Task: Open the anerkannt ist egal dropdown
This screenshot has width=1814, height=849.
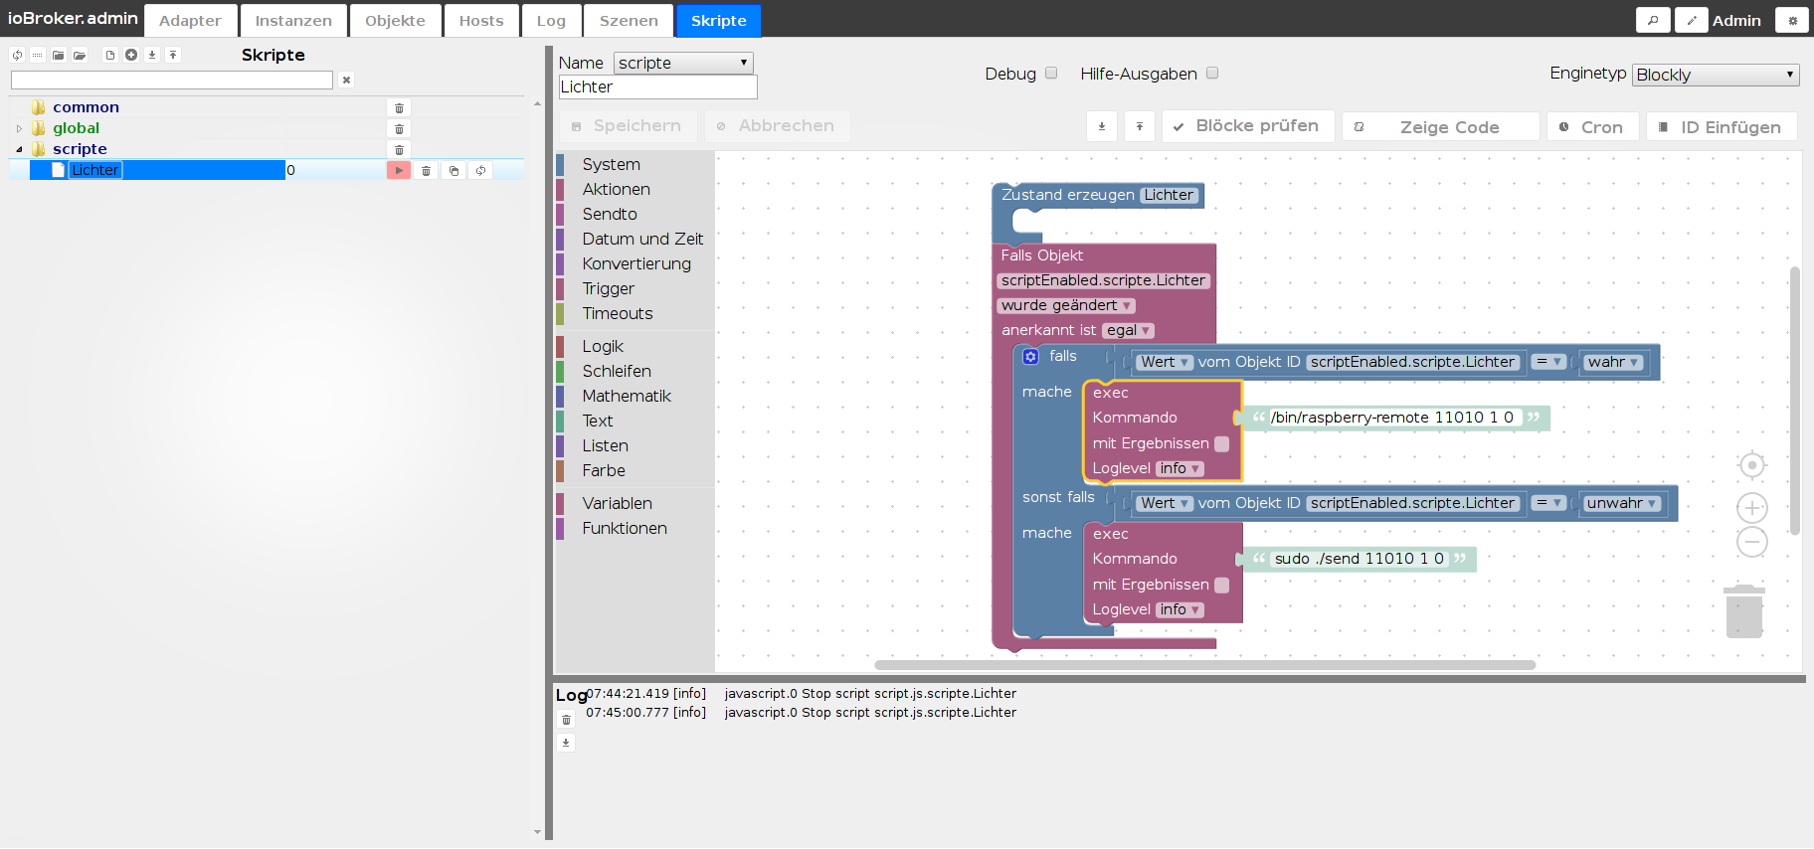Action: 1128,330
